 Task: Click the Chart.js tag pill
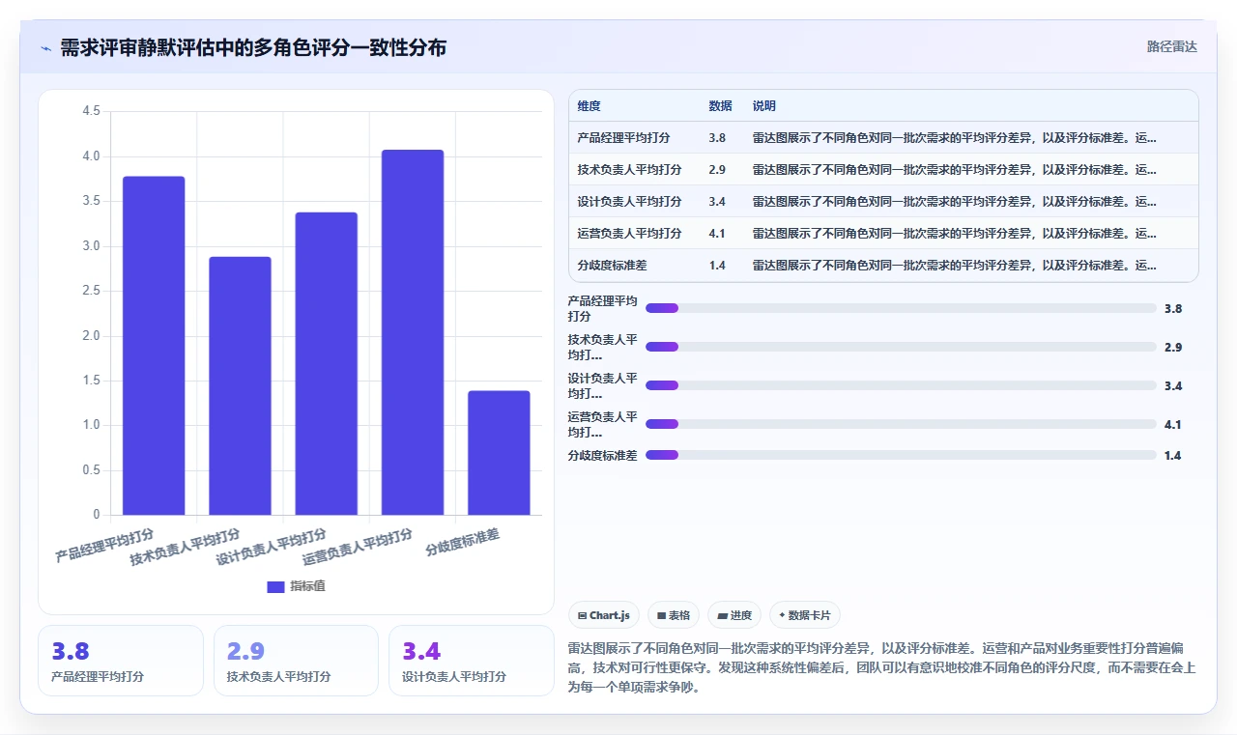(x=603, y=615)
